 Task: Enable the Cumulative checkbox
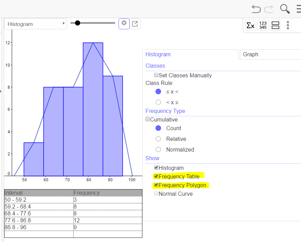(148, 119)
